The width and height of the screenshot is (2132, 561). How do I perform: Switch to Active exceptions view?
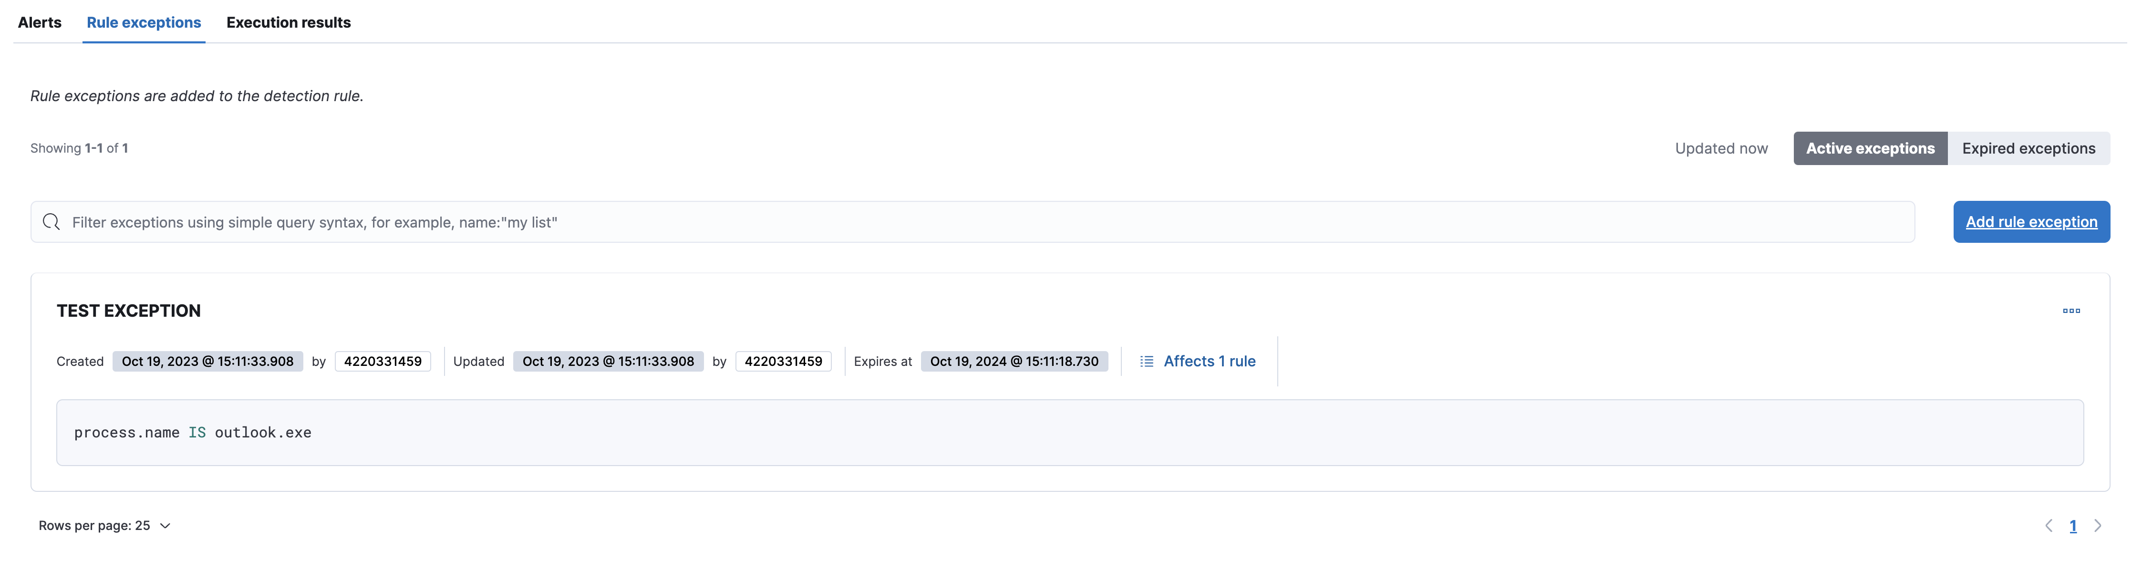tap(1870, 148)
